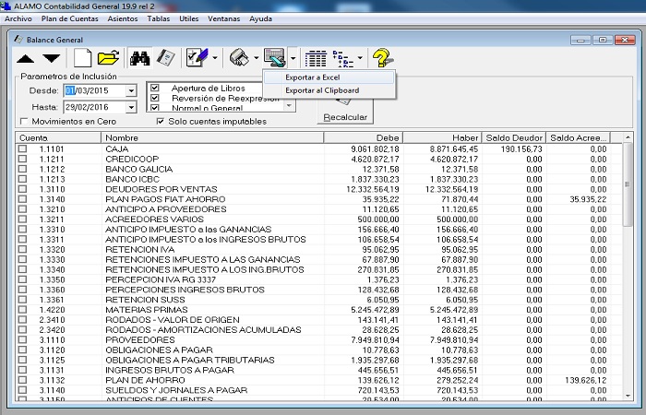Image resolution: width=646 pixels, height=415 pixels.
Task: Open the Ventanas menu
Action: click(x=223, y=18)
